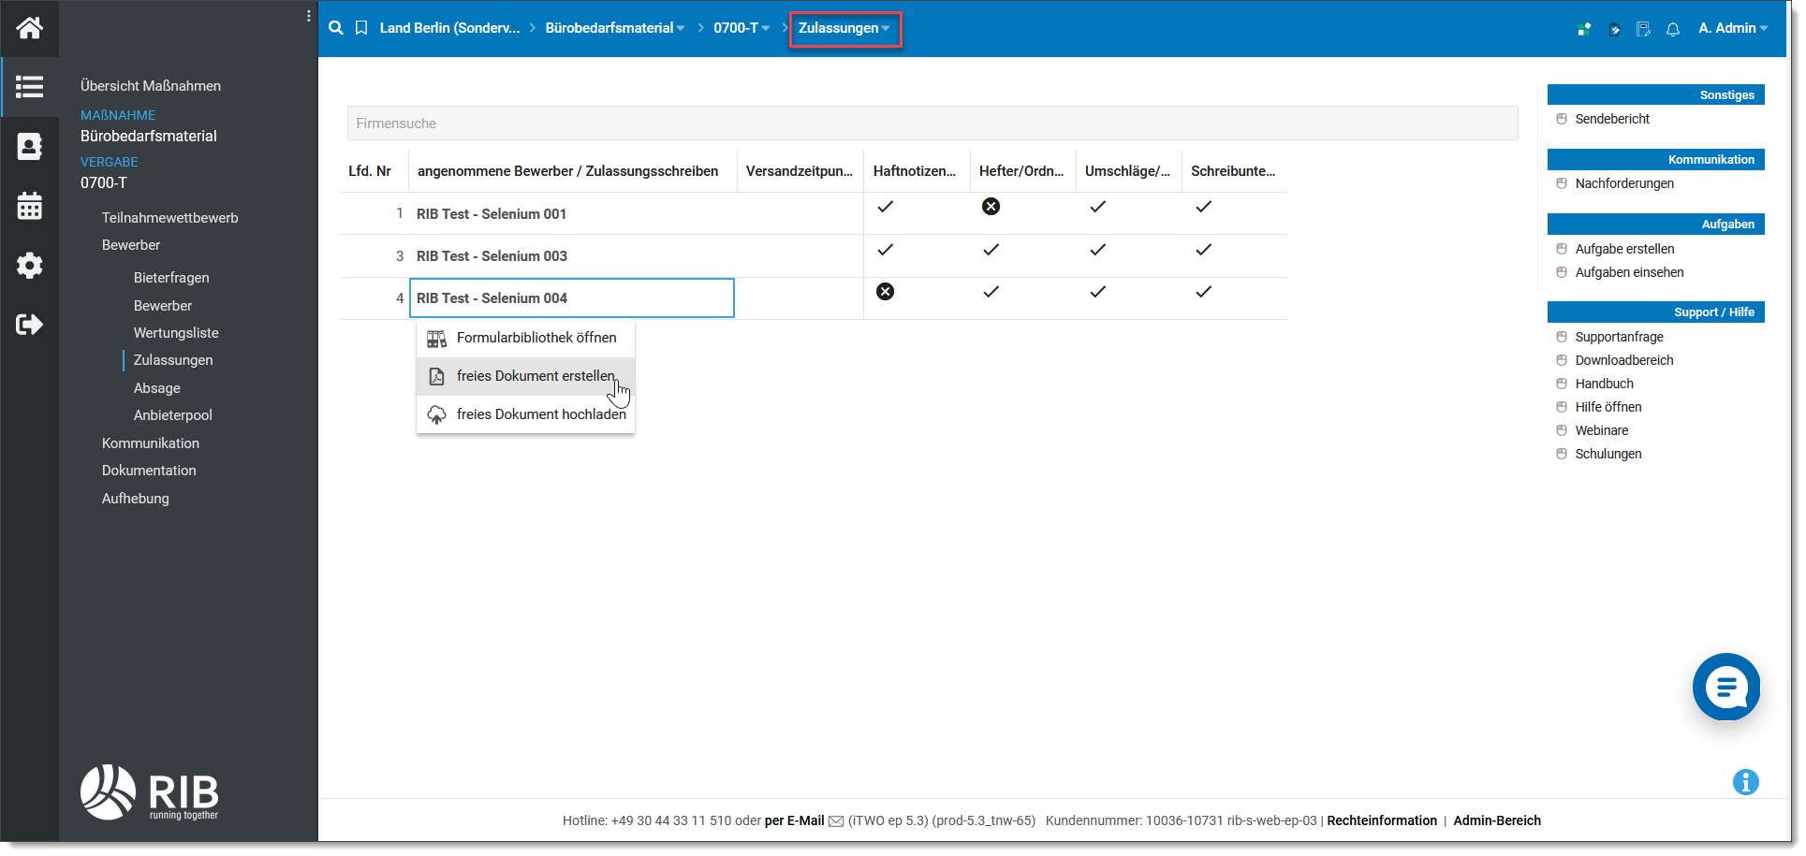The height and width of the screenshot is (856, 1806).
Task: Open the A. Admin user dropdown
Action: [1732, 28]
